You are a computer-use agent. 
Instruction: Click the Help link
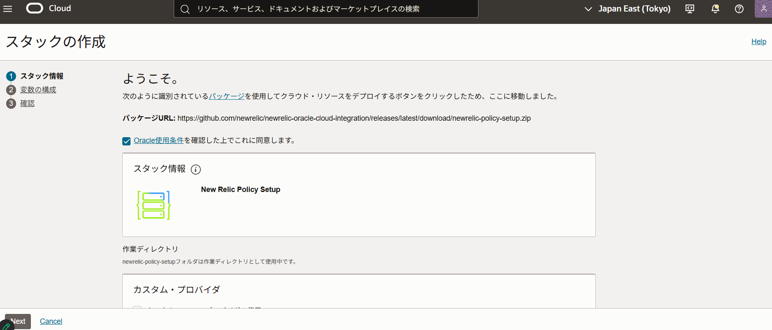758,42
